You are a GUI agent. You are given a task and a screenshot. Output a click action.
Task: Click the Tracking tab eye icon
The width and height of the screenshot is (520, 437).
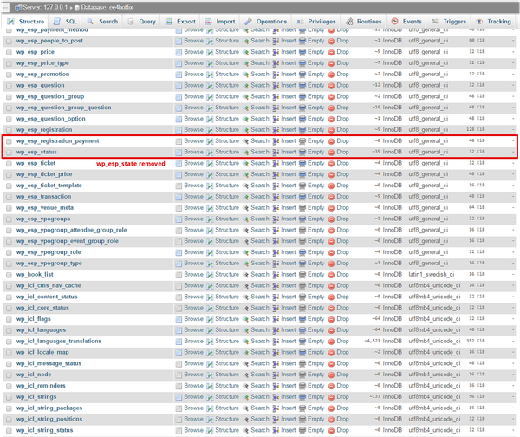coord(479,22)
